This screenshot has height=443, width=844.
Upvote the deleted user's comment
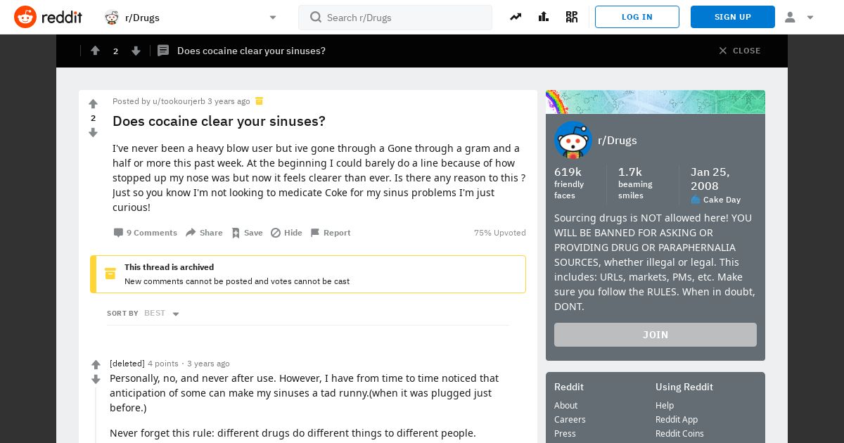(96, 364)
